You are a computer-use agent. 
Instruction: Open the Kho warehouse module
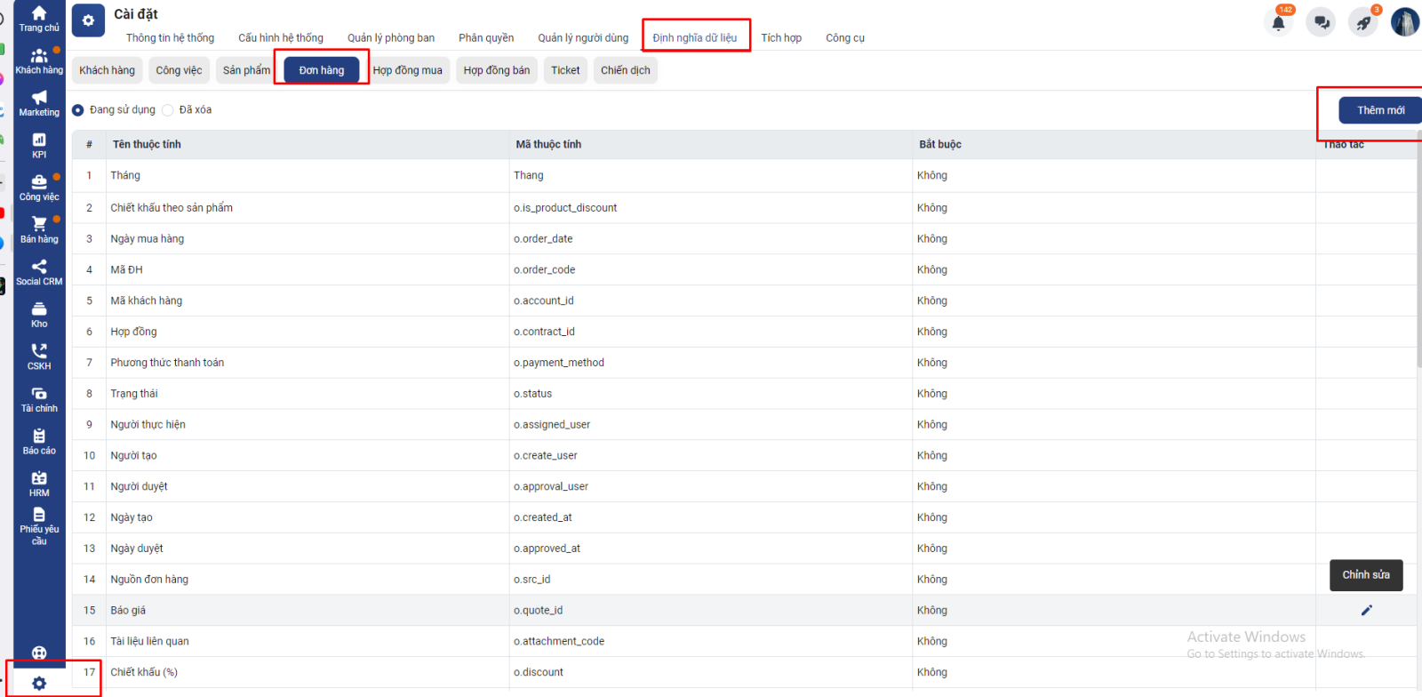pyautogui.click(x=39, y=314)
